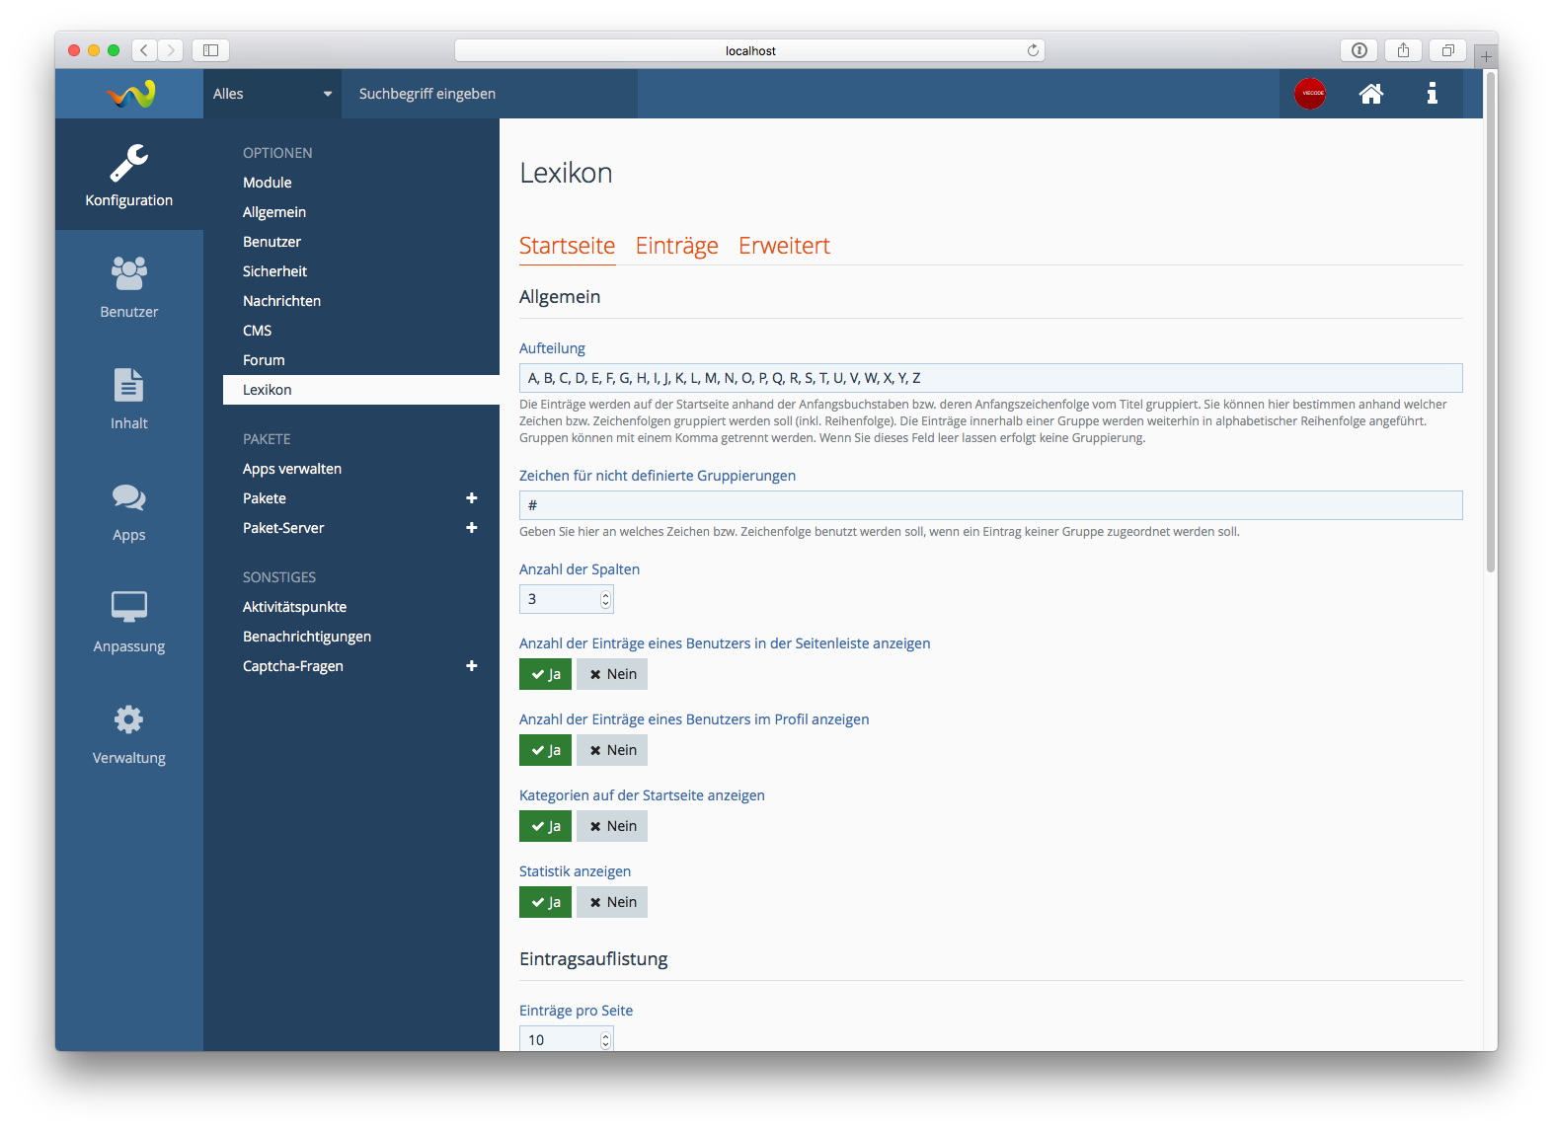Viewport: 1553px width, 1130px height.
Task: Open Aktivitätspunkte in the sidebar
Action: [294, 607]
